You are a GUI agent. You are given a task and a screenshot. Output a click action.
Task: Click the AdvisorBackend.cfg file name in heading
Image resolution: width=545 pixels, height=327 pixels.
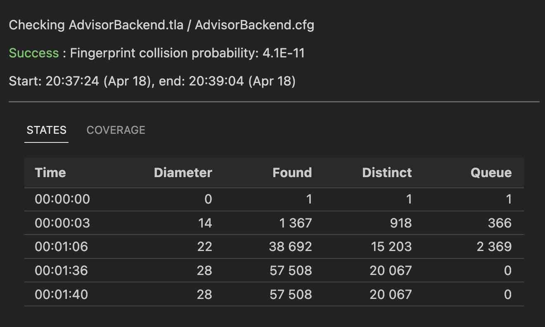pyautogui.click(x=254, y=25)
